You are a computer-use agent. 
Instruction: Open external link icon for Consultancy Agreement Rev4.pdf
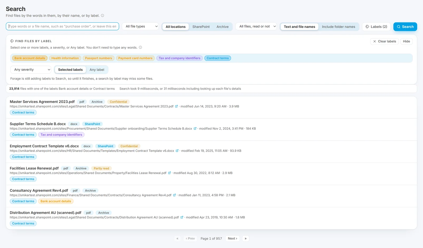[x=174, y=195]
